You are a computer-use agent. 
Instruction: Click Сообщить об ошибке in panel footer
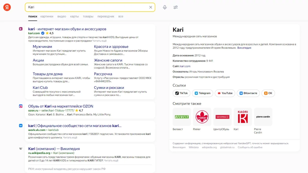250,147
